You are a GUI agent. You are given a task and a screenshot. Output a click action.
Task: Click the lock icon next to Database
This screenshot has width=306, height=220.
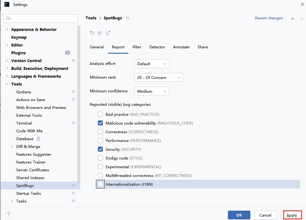click(x=38, y=139)
